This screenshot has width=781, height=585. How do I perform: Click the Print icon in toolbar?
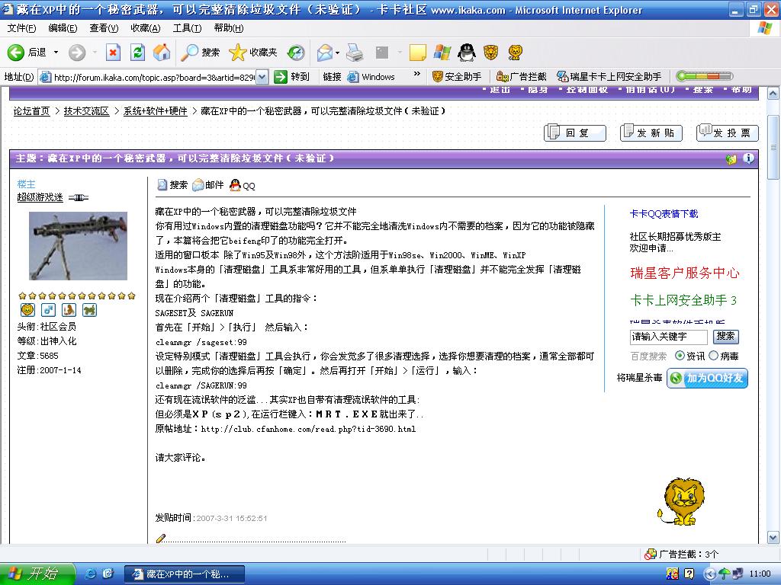click(x=355, y=52)
